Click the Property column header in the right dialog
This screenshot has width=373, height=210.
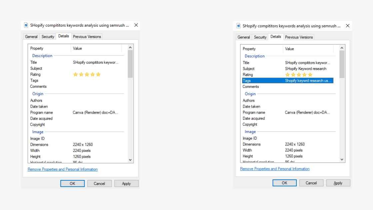(x=262, y=49)
